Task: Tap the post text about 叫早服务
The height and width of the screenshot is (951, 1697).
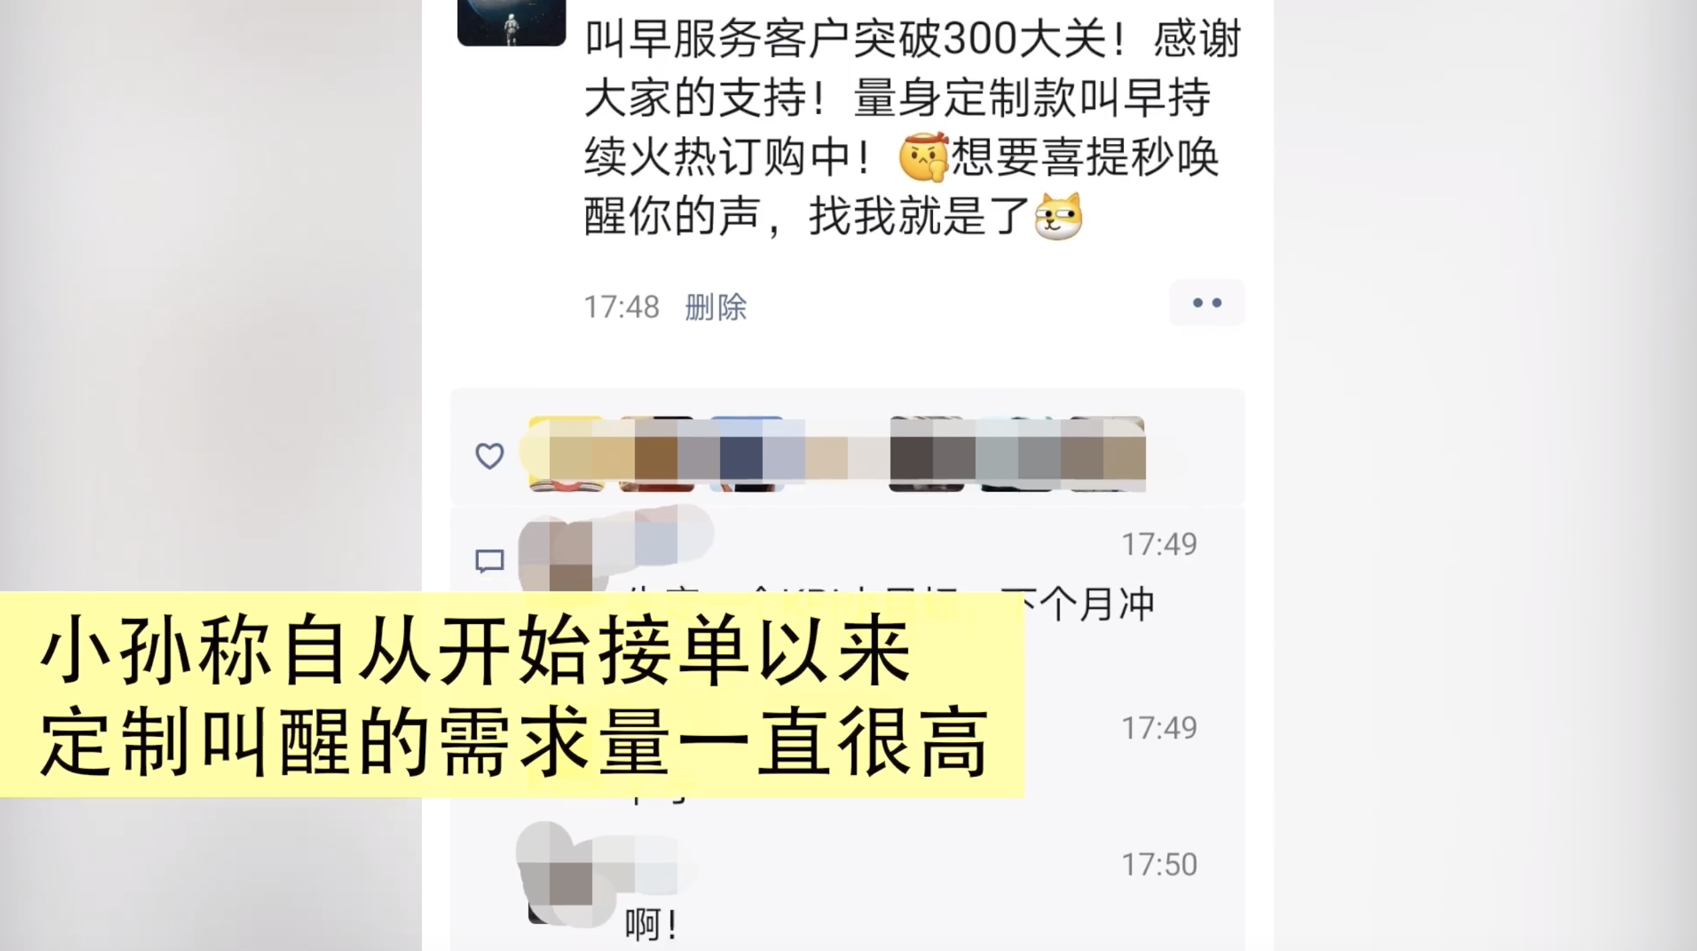Action: [x=913, y=127]
